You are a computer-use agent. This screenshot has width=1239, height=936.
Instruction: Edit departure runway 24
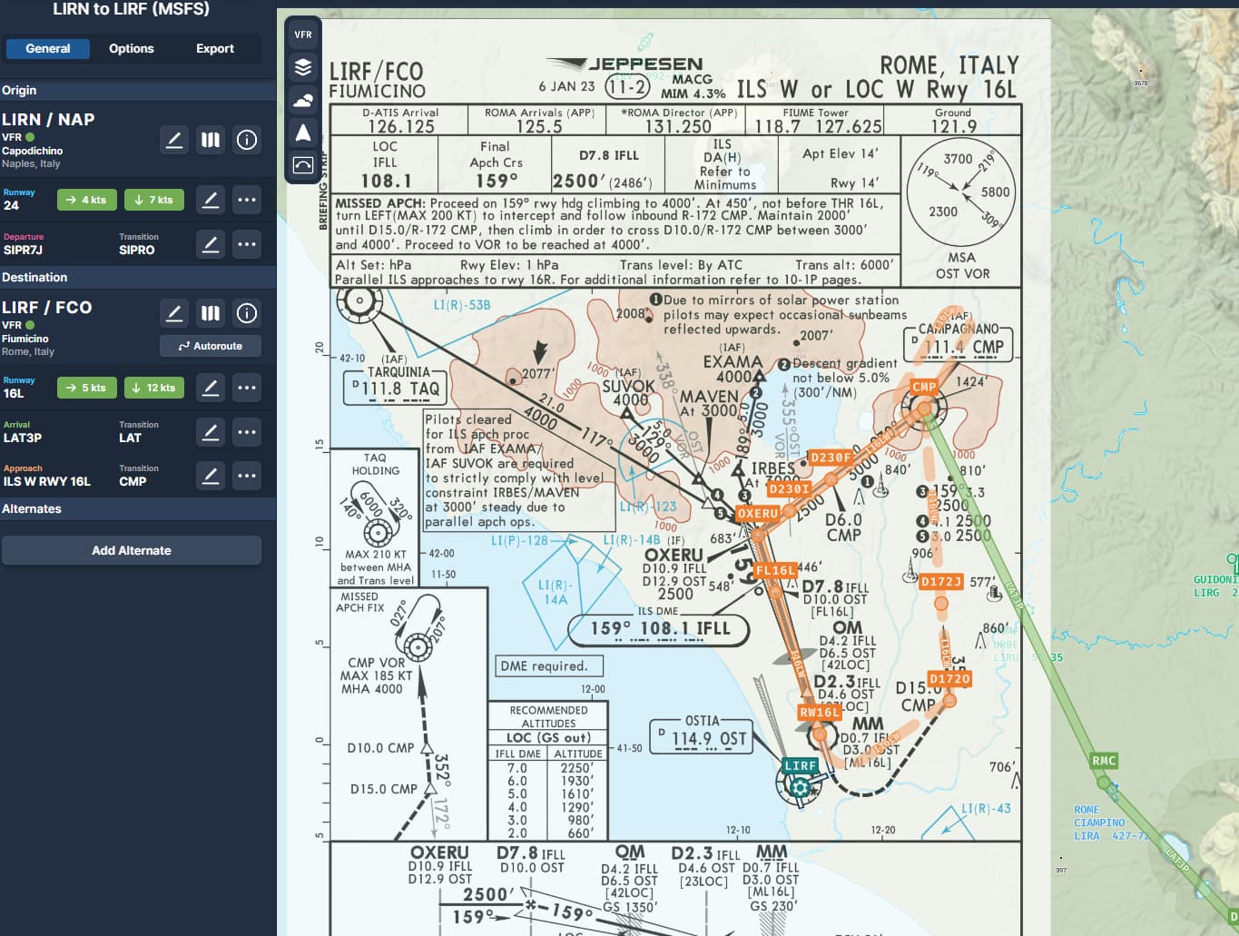coord(211,200)
